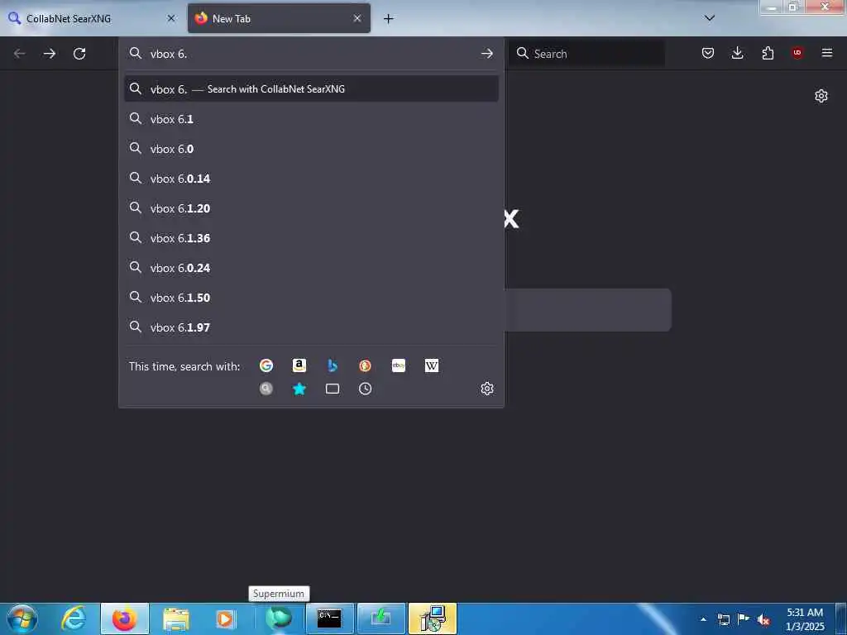The height and width of the screenshot is (635, 847).
Task: Select the New Tab tab
Action: coord(279,18)
